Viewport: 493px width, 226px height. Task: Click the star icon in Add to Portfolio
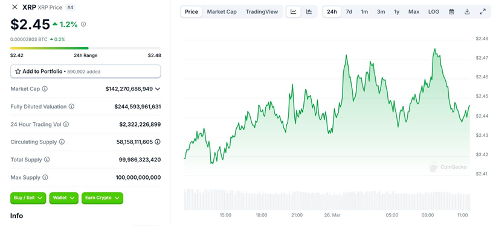(18, 72)
